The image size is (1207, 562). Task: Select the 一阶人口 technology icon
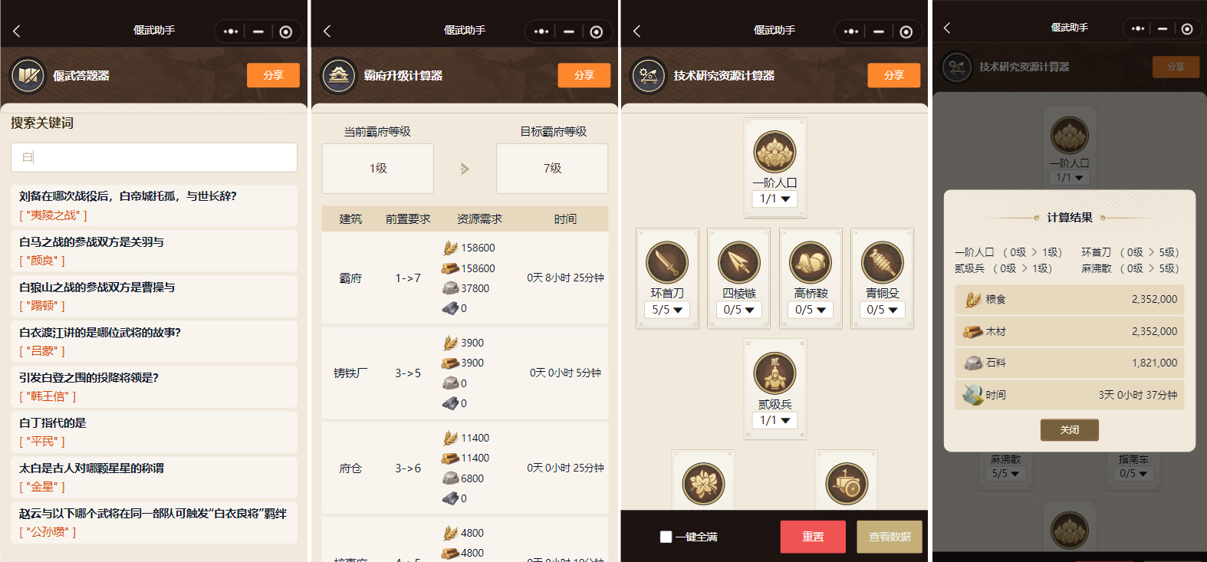[x=775, y=152]
